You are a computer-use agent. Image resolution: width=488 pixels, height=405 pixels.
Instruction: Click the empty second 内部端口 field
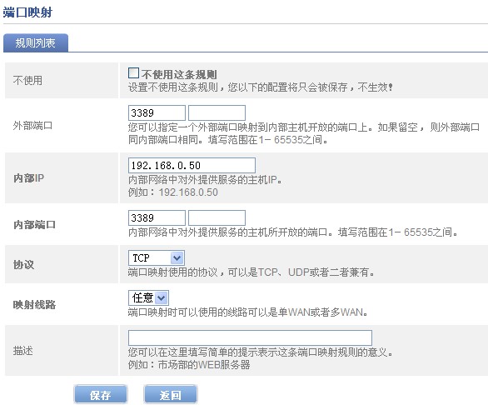(x=217, y=217)
